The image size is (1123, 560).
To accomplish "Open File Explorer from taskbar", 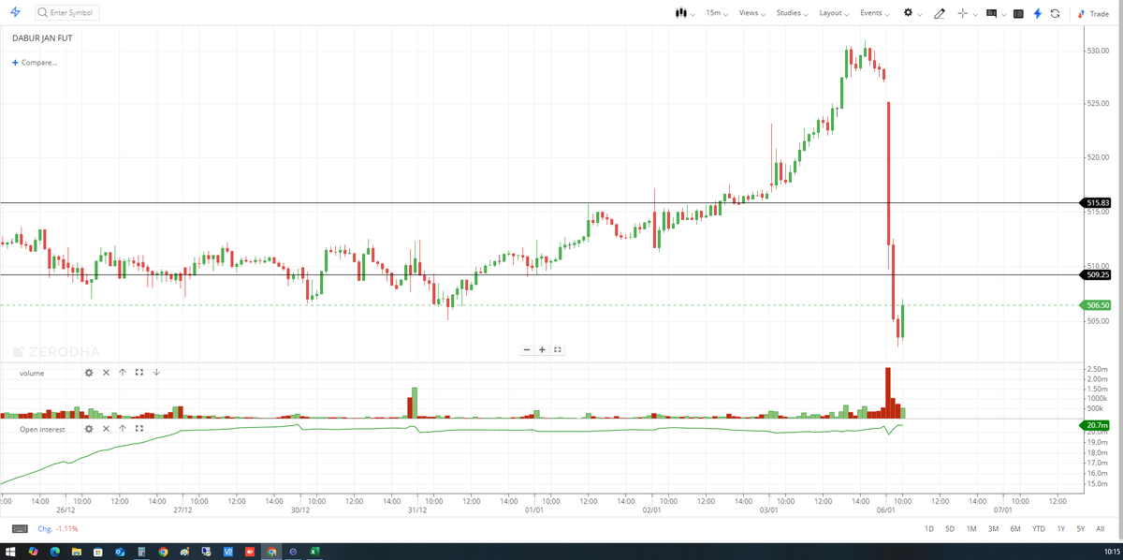I will (77, 552).
